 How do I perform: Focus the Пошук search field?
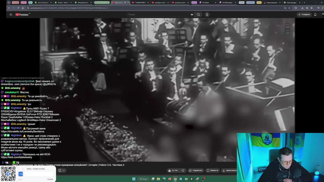(x=159, y=14)
